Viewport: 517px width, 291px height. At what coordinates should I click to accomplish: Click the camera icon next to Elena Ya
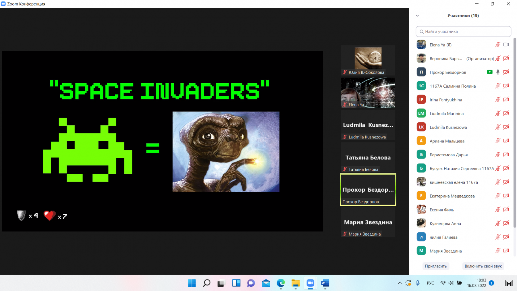click(506, 45)
